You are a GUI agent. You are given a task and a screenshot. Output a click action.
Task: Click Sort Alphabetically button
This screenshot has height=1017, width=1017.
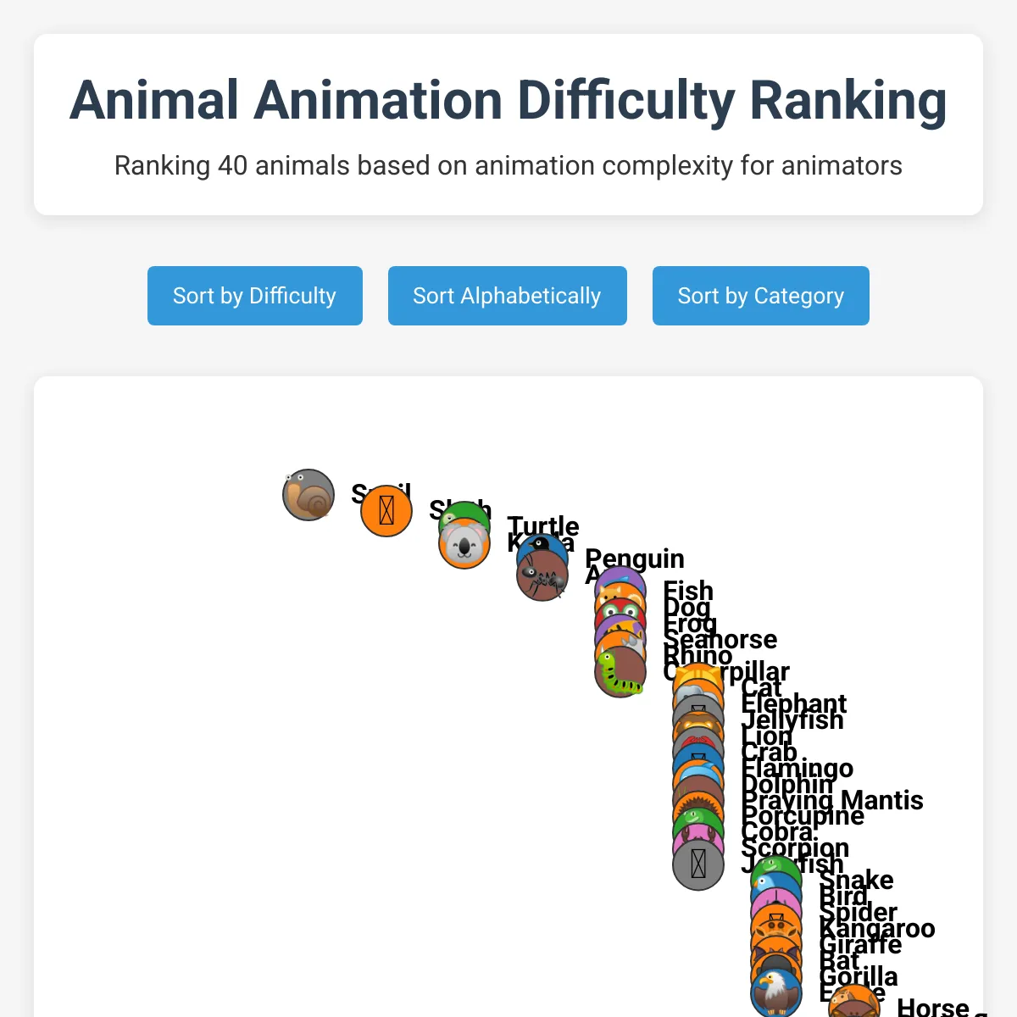pyautogui.click(x=508, y=296)
